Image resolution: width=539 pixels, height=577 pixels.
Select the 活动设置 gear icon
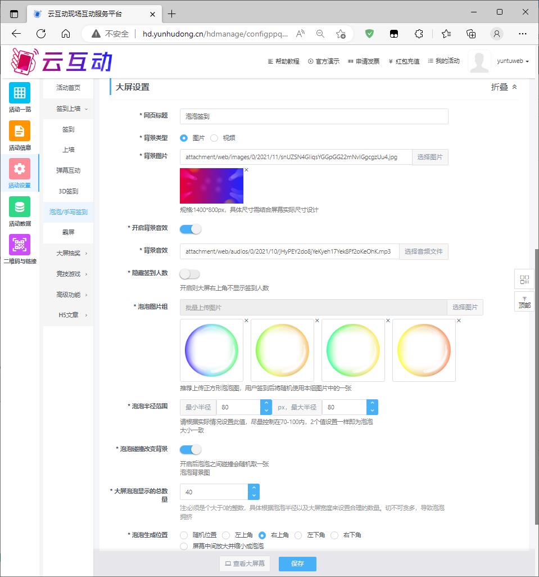20,169
